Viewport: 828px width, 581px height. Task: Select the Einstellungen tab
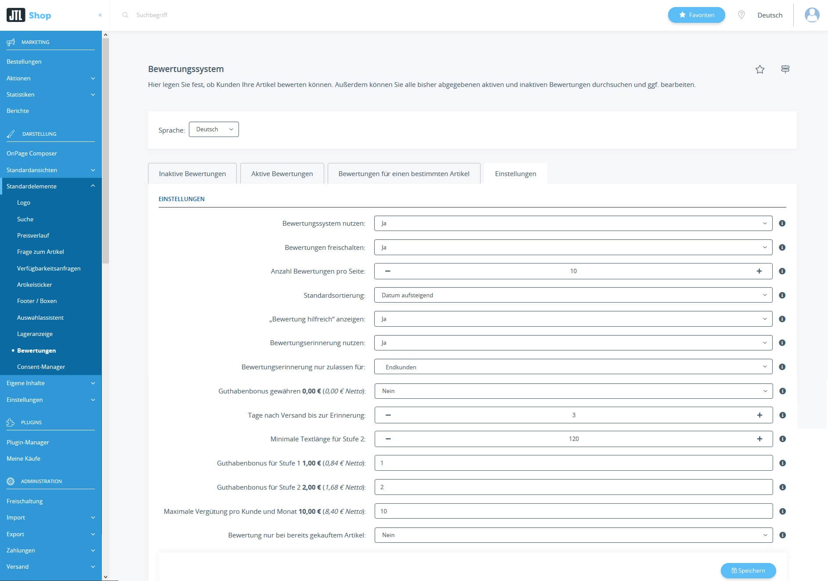point(515,173)
